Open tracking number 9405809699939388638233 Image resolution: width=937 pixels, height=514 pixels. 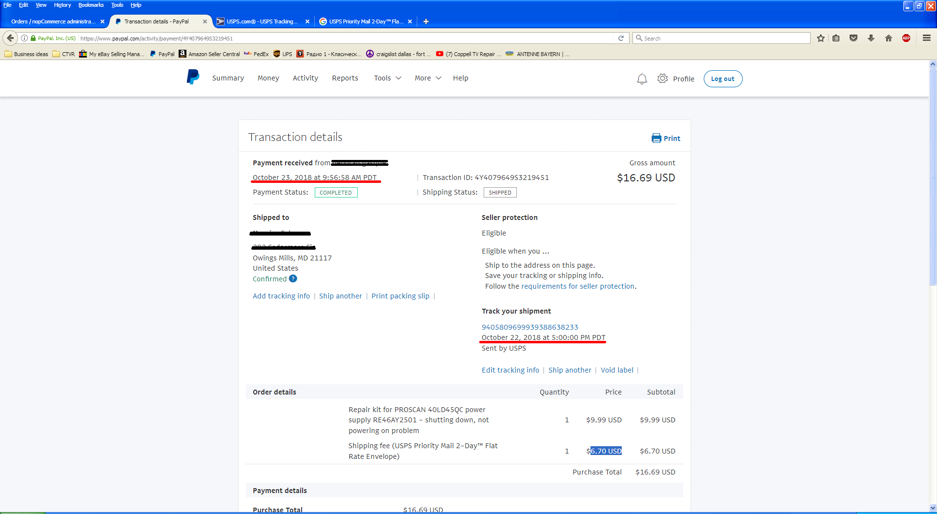[x=530, y=327]
